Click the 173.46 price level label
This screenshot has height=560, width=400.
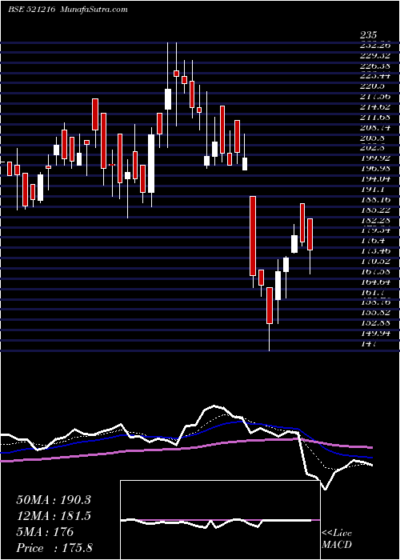pyautogui.click(x=375, y=250)
